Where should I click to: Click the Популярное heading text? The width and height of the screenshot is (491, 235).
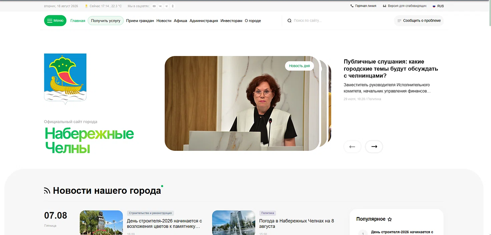(371, 219)
